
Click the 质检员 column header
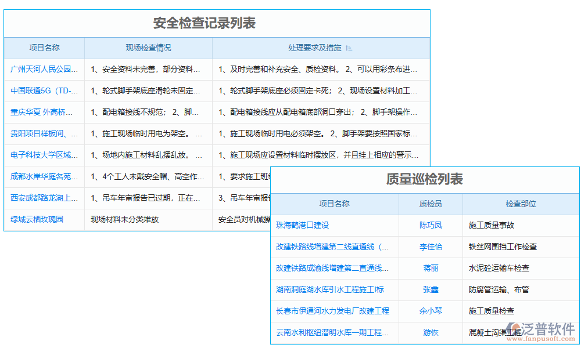[x=430, y=204]
